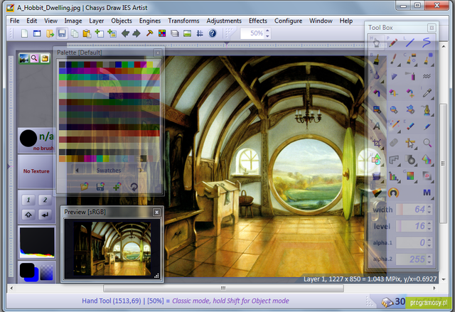Click the histogram panel in left sidebar
Image resolution: width=455 pixels, height=312 pixels.
(37, 242)
